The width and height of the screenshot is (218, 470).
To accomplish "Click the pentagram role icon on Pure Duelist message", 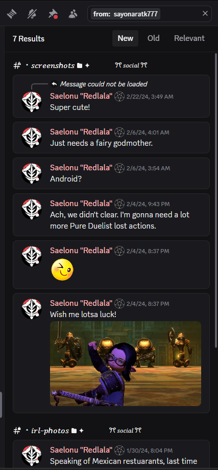I will pyautogui.click(x=119, y=204).
